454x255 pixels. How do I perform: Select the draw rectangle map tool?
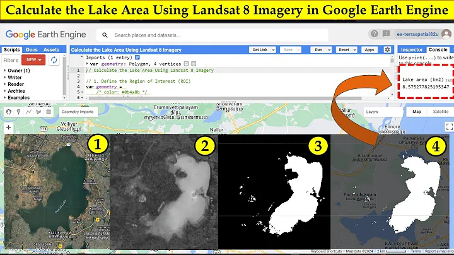pos(49,112)
